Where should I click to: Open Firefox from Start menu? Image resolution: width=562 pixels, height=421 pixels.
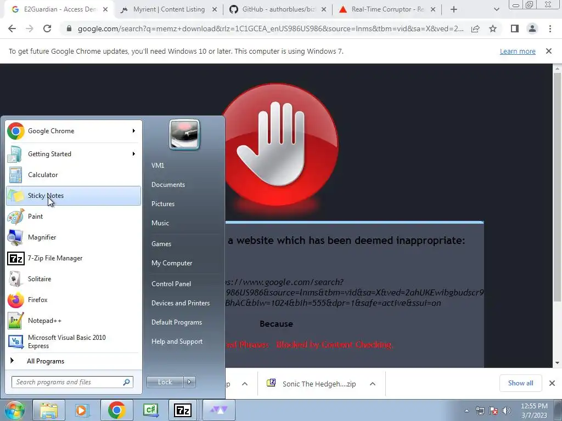coord(74,300)
